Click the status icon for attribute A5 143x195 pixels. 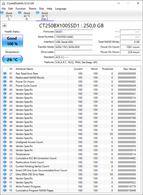5,106
